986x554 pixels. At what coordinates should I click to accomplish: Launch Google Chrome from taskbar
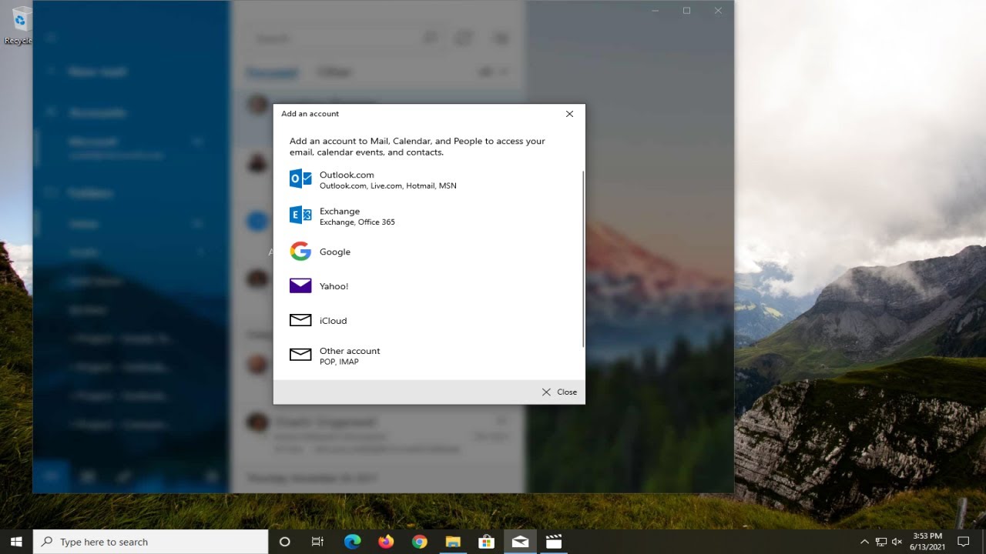[419, 542]
